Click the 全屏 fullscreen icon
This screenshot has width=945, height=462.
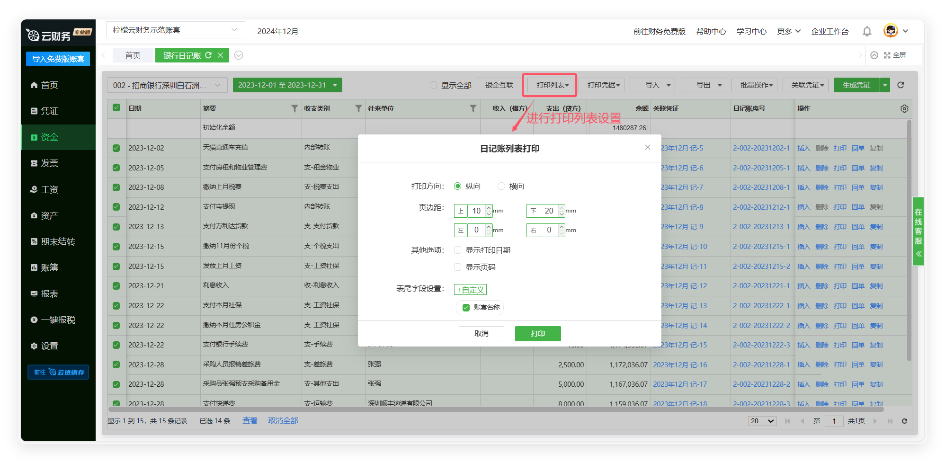click(887, 55)
